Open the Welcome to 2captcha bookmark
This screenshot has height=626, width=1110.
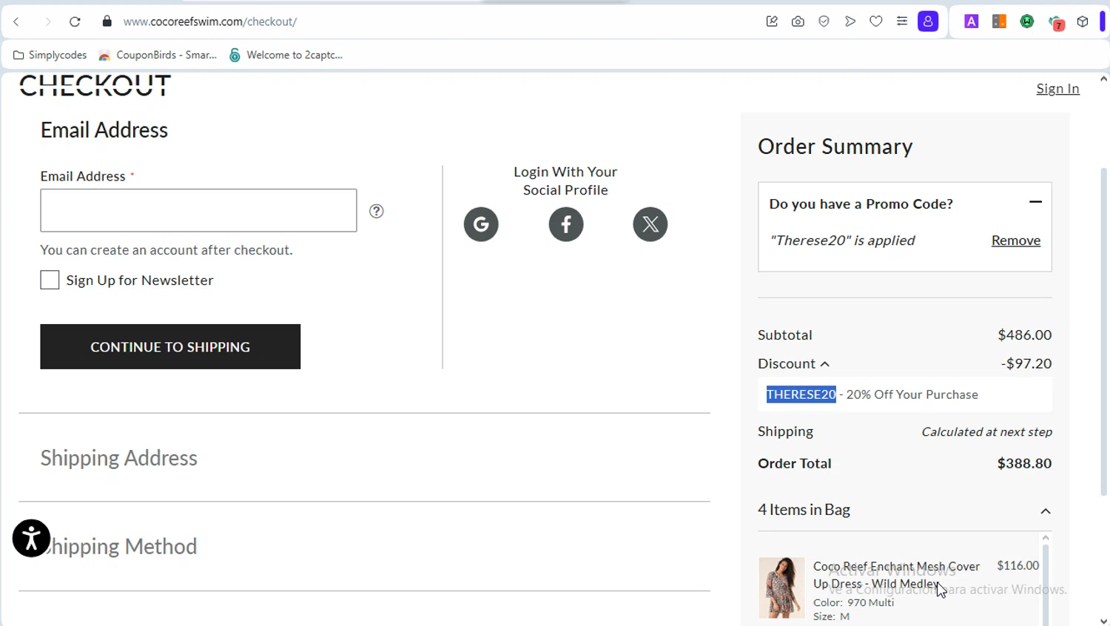(286, 55)
